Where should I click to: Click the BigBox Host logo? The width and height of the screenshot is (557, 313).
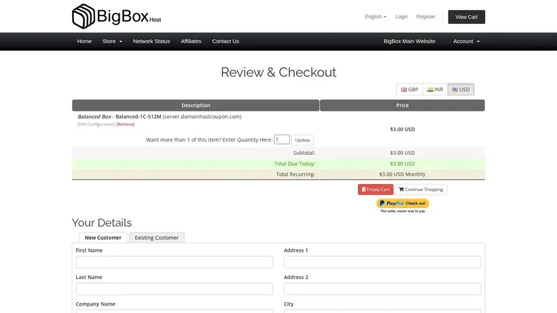coord(117,16)
